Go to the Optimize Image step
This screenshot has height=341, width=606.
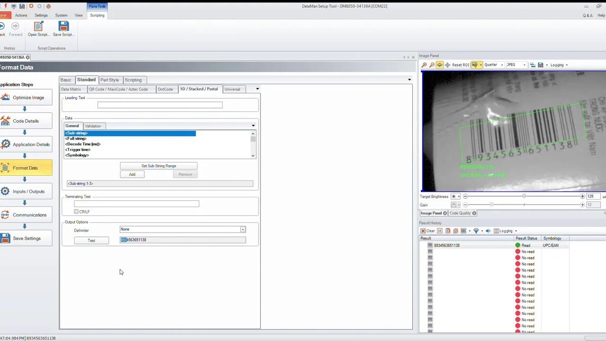click(x=26, y=98)
